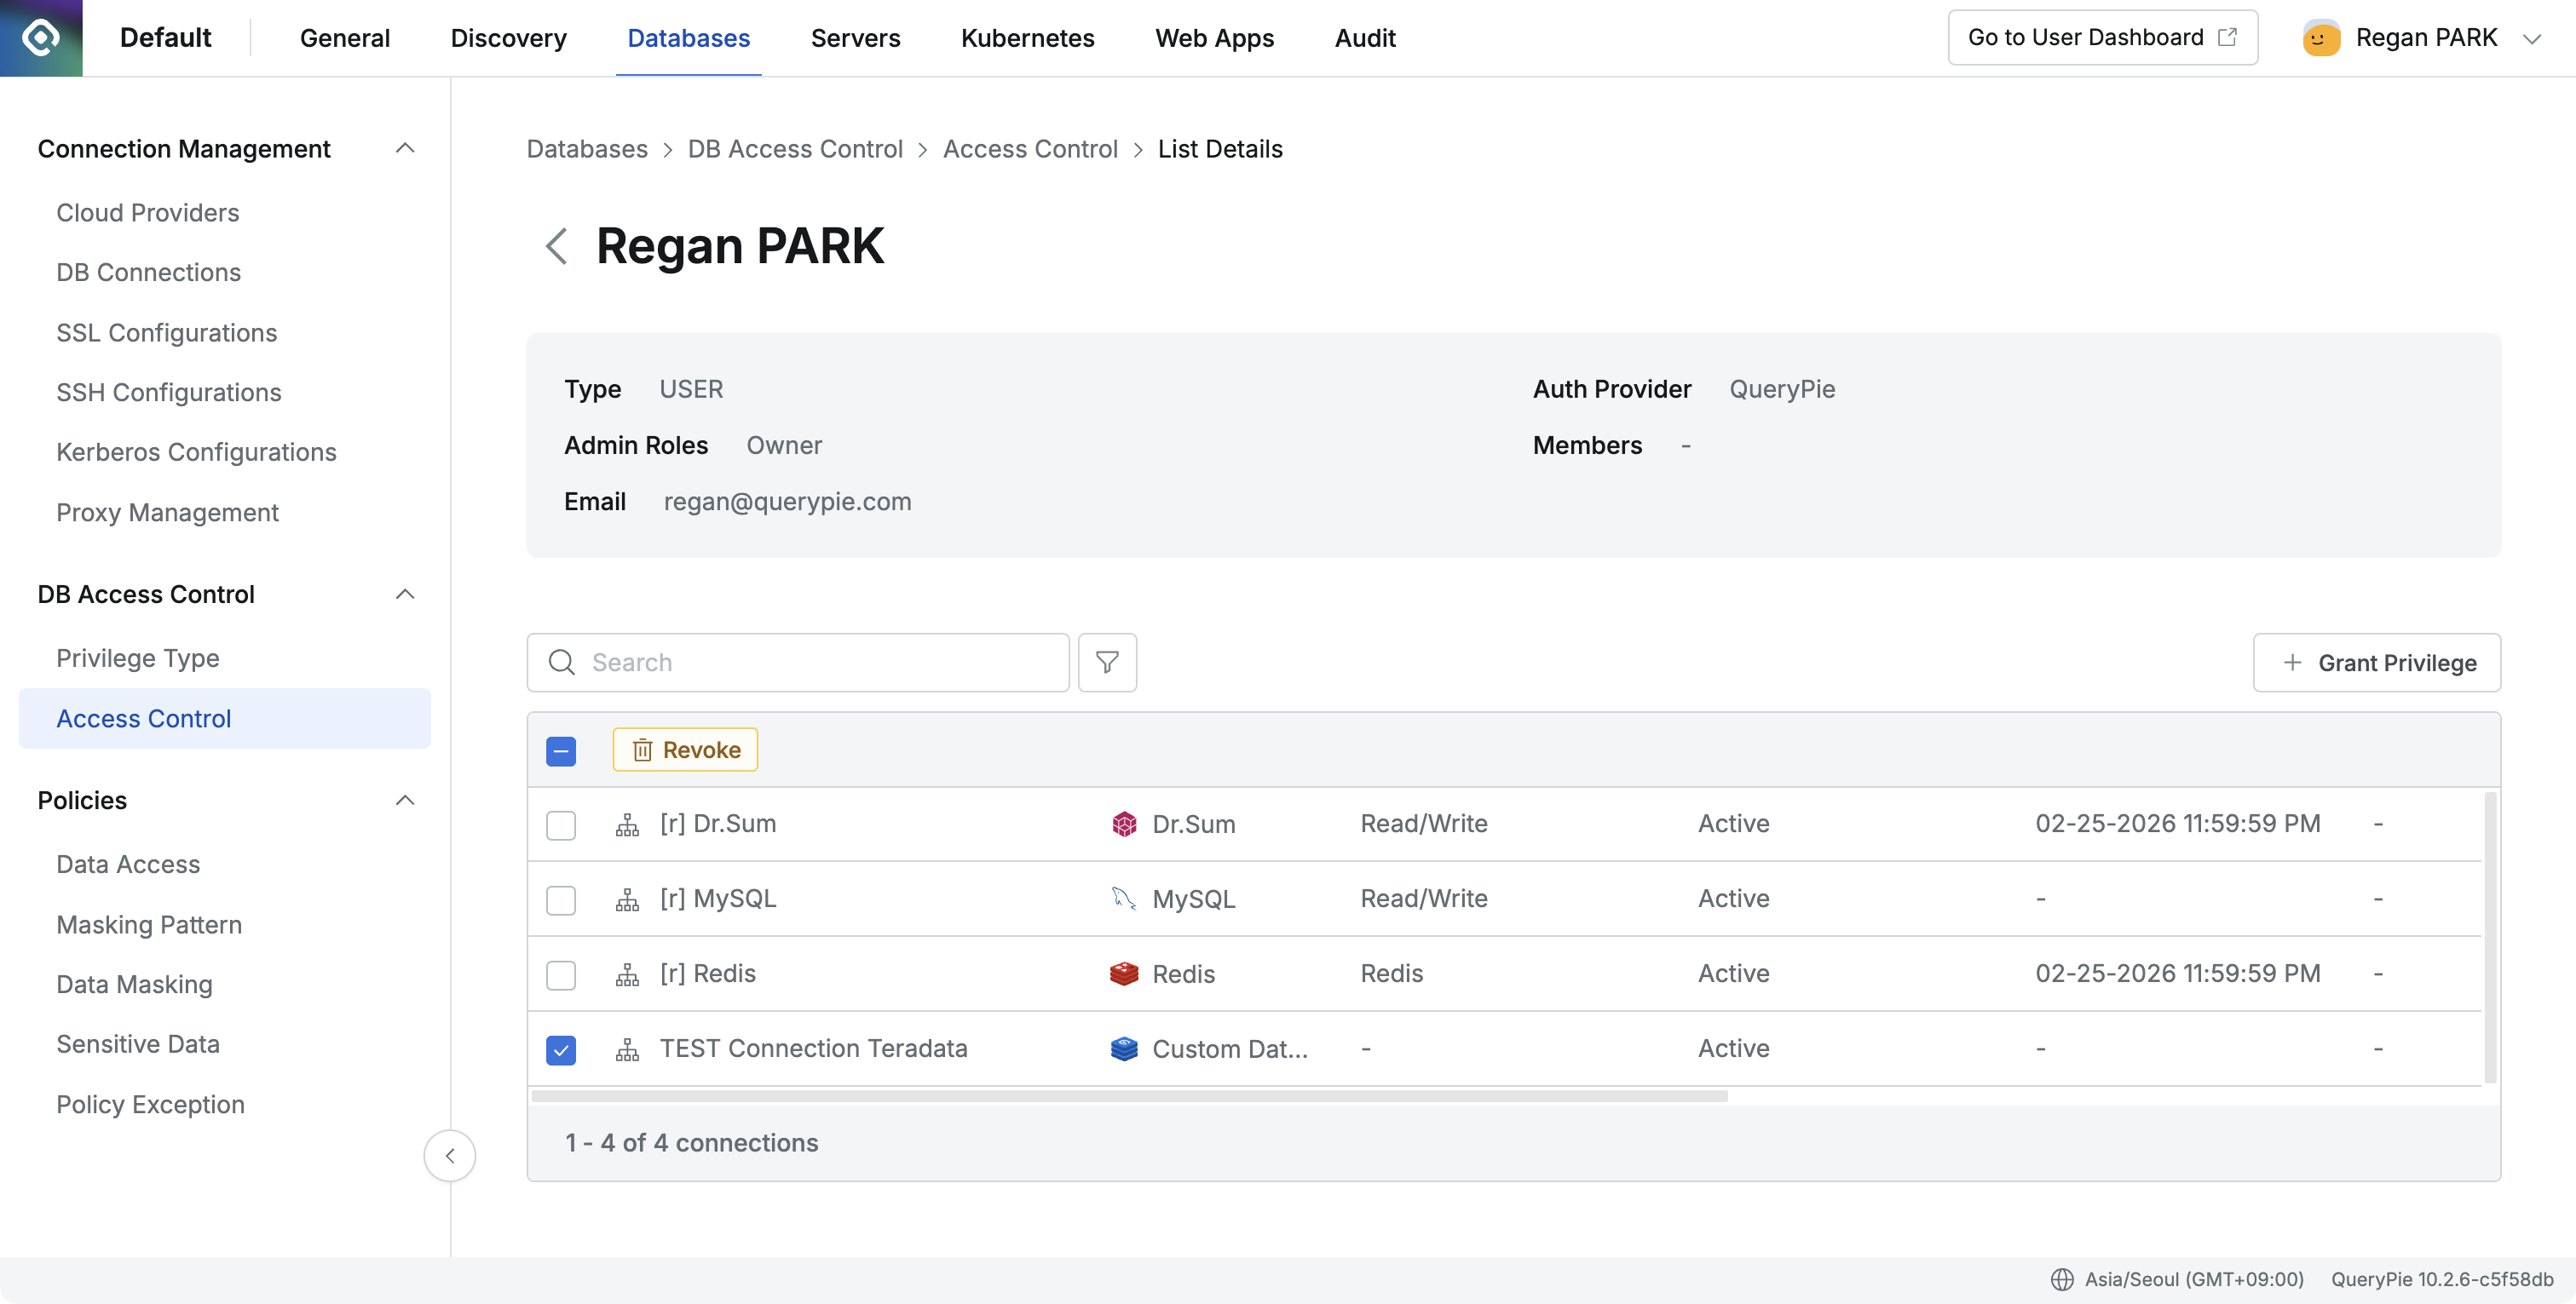Uncheck the TEST Connection Teradata checkbox
The width and height of the screenshot is (2576, 1304).
tap(561, 1050)
